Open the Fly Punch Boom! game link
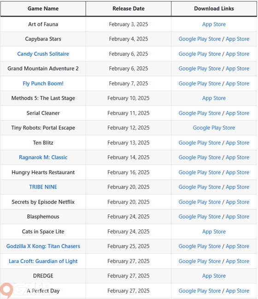The height and width of the screenshot is (299, 258). tap(43, 84)
